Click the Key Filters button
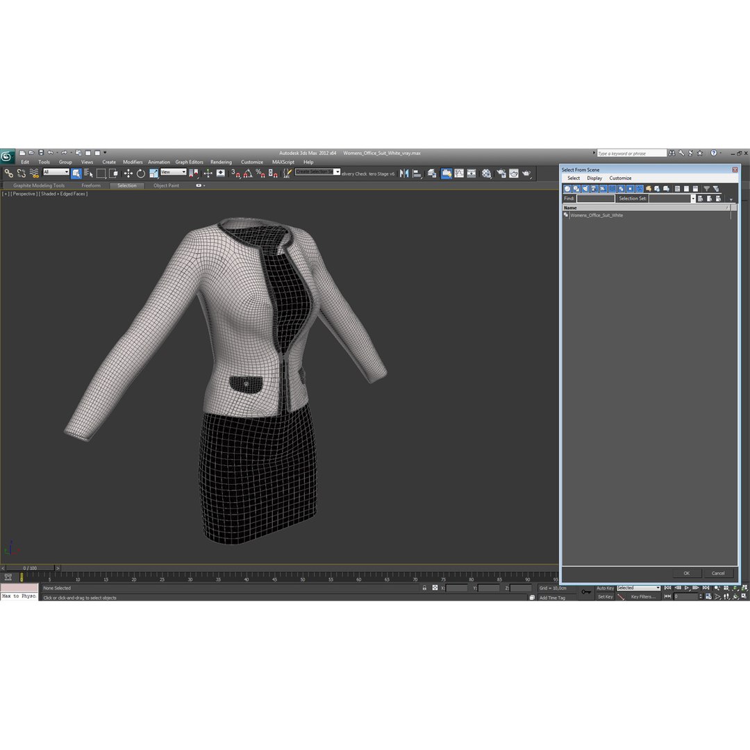The width and height of the screenshot is (750, 750). [x=643, y=597]
